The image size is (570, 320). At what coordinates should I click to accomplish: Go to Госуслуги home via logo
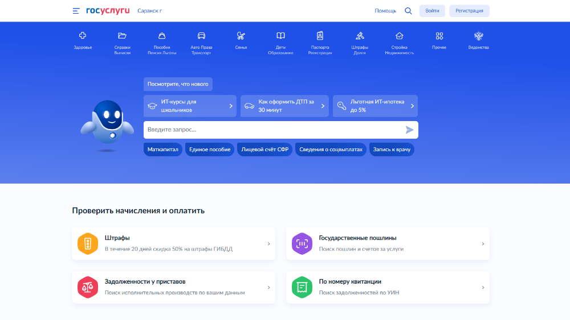click(108, 10)
